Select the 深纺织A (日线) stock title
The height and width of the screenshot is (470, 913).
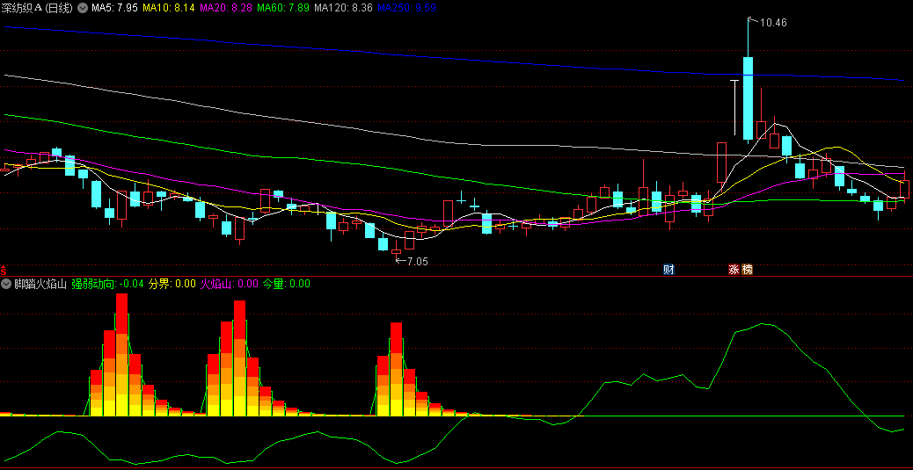[37, 8]
